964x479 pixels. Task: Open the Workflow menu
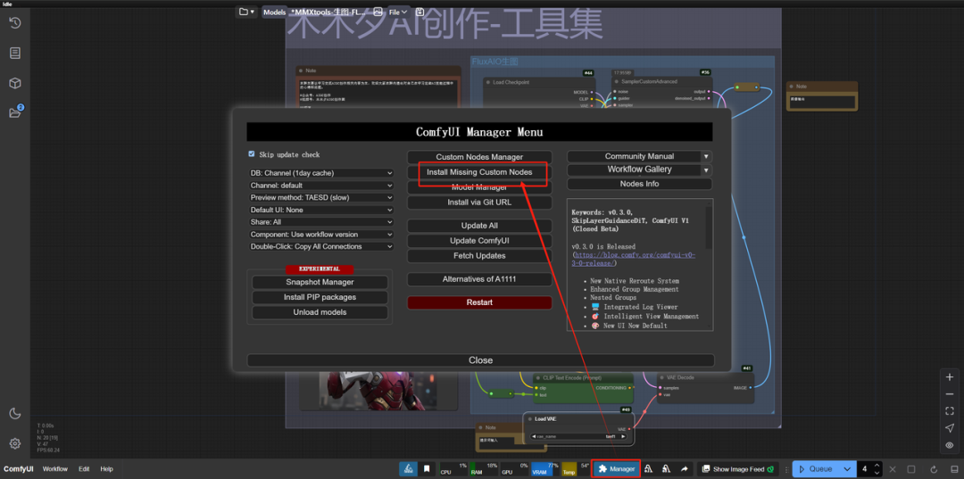click(x=54, y=468)
